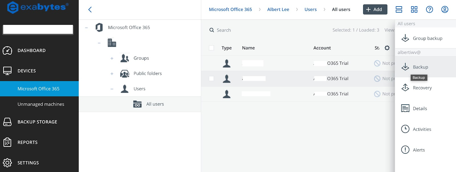Go to Albert Lee breadcrumb
This screenshot has width=456, height=172.
[278, 9]
